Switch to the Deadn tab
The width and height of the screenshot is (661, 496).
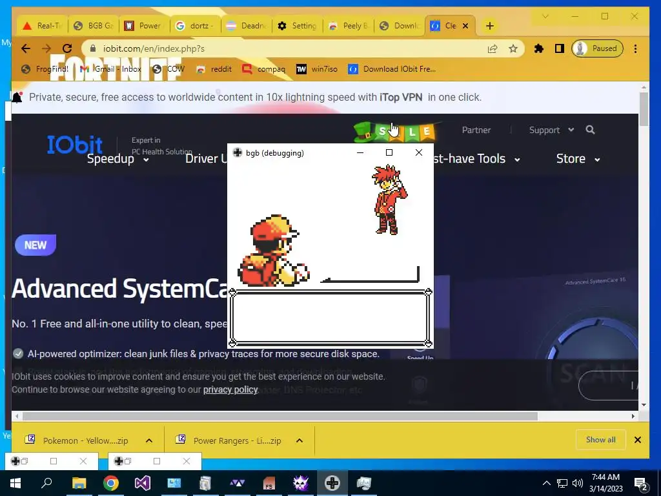tap(246, 26)
